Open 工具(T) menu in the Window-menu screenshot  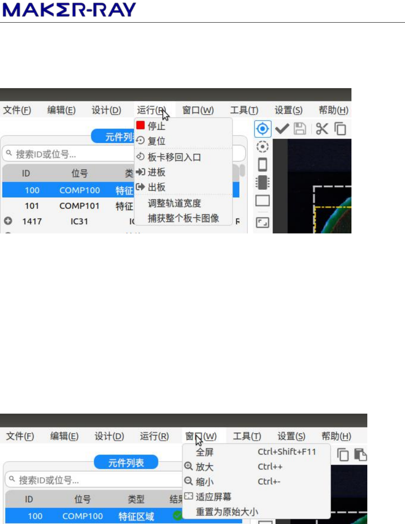click(247, 436)
